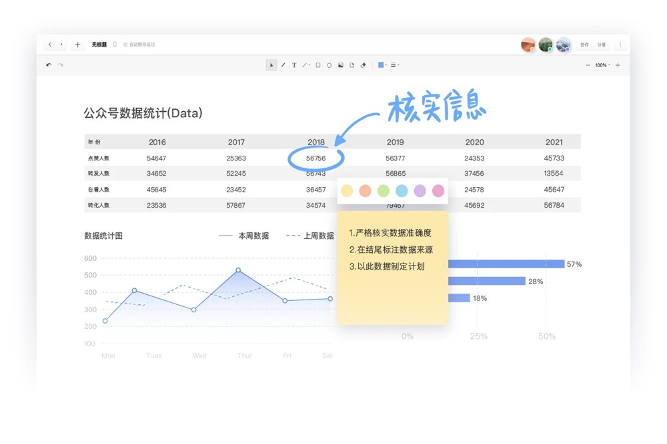This screenshot has width=667, height=444.
Task: Choose the Text tool
Action: pyautogui.click(x=294, y=65)
